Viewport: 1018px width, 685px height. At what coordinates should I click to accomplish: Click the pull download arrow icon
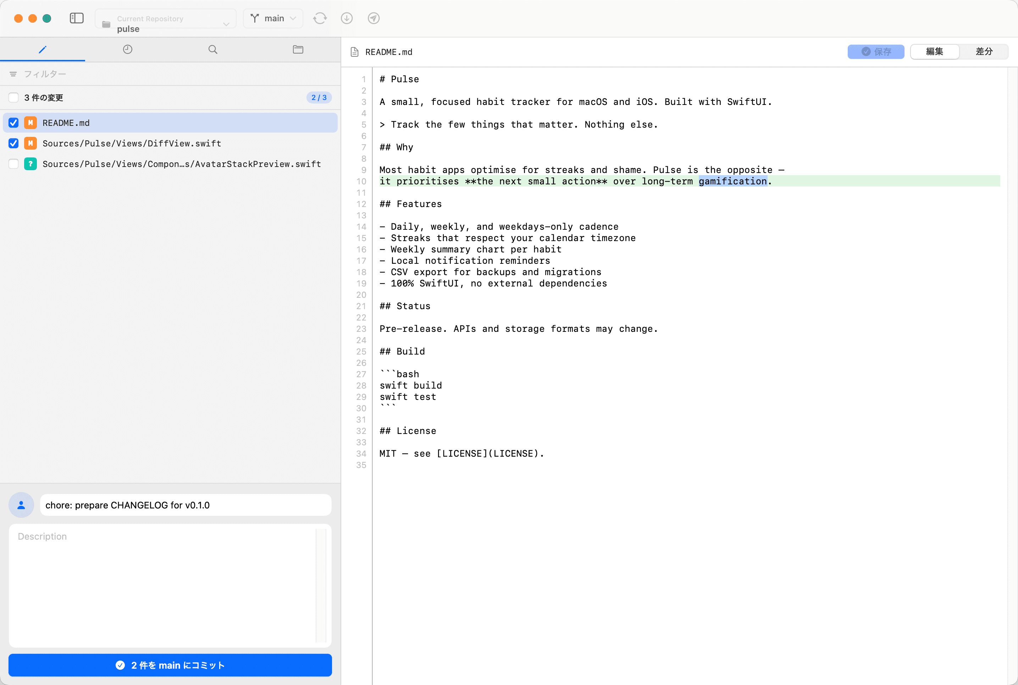[347, 18]
